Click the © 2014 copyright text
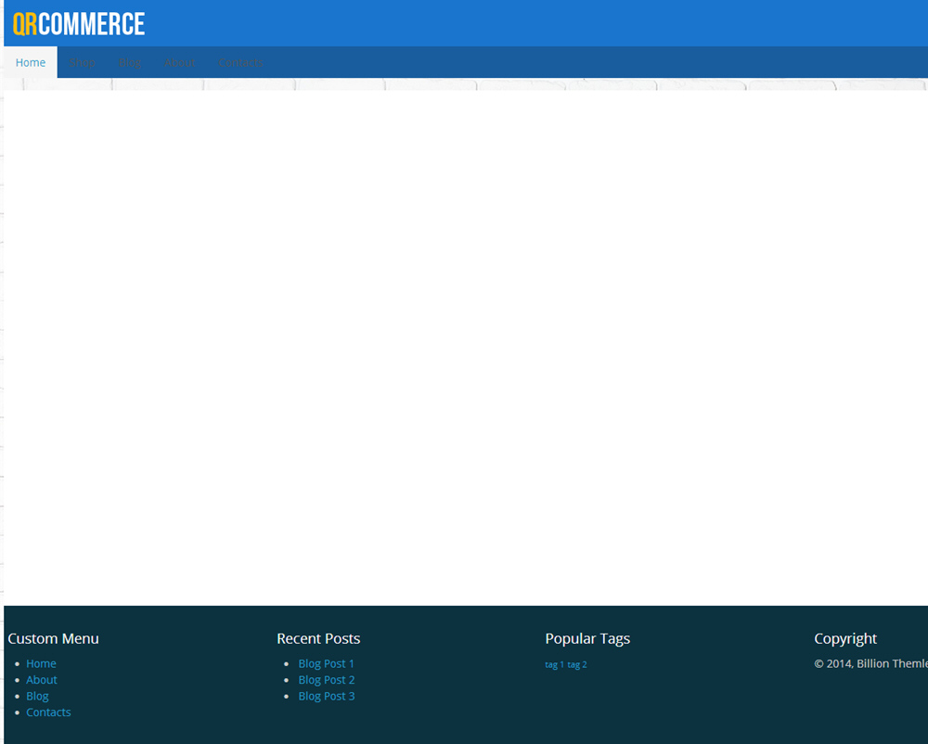Image resolution: width=928 pixels, height=744 pixels. pyautogui.click(x=870, y=663)
